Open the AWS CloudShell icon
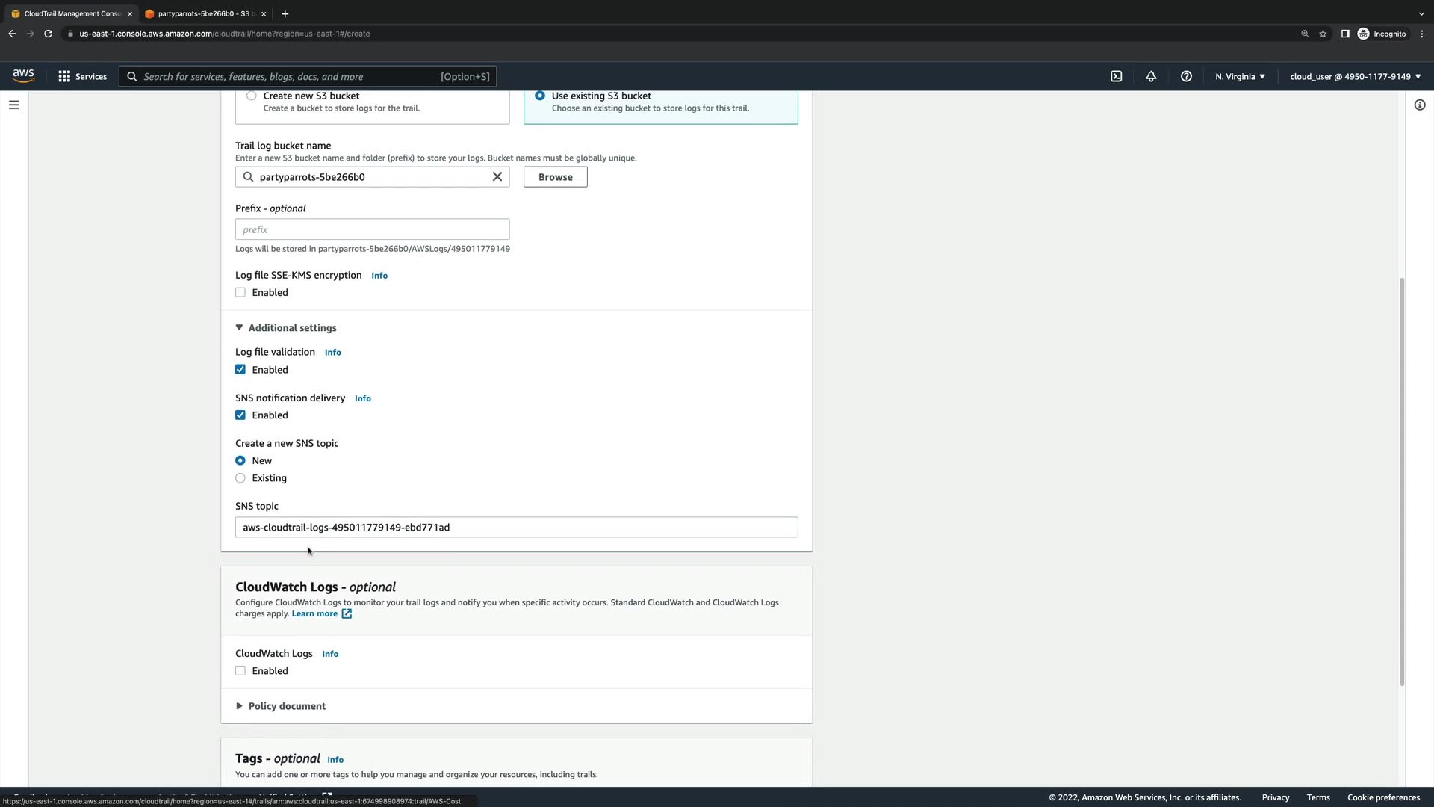 click(1116, 76)
